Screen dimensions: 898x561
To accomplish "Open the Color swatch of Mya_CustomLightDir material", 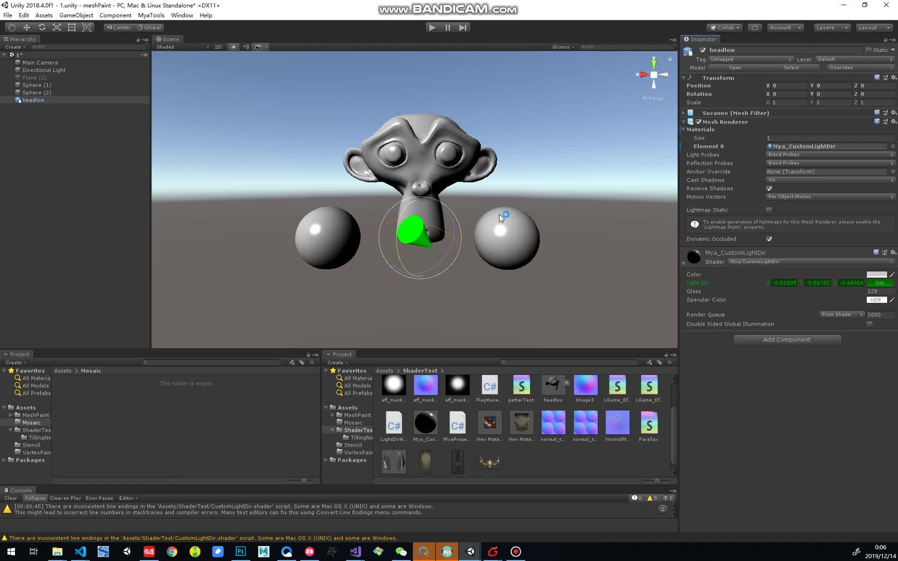I will pyautogui.click(x=876, y=274).
